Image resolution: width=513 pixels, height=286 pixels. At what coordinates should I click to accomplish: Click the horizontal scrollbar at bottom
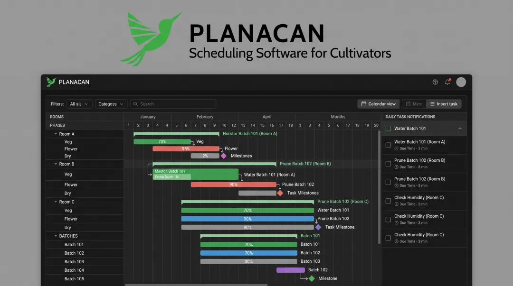pos(196,285)
